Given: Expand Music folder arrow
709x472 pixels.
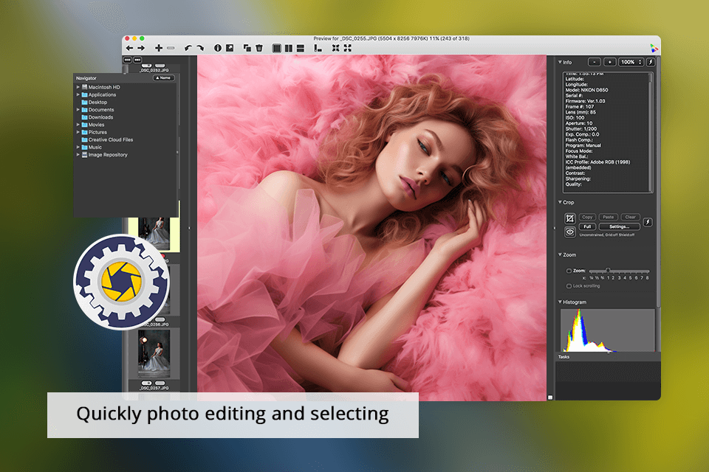Looking at the screenshot, I should (78, 147).
